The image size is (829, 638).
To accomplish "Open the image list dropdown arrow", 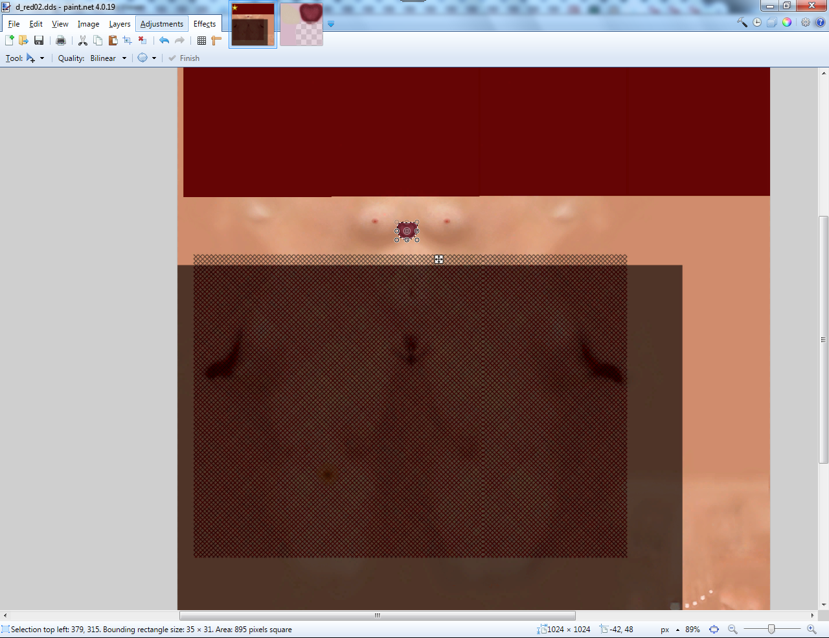I will point(331,24).
